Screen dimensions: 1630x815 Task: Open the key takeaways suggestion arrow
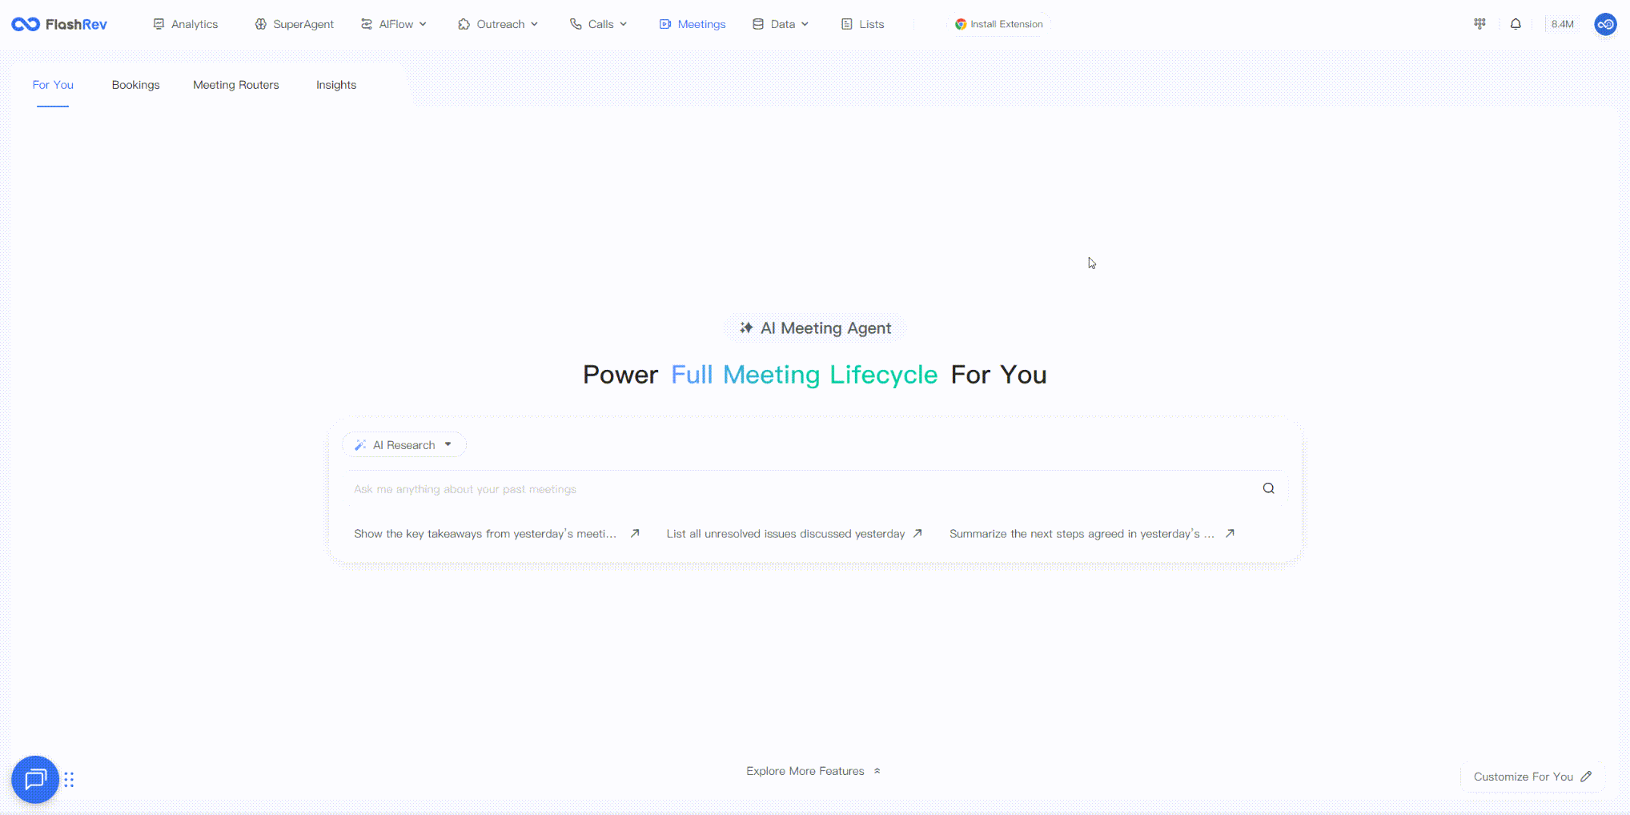click(635, 533)
